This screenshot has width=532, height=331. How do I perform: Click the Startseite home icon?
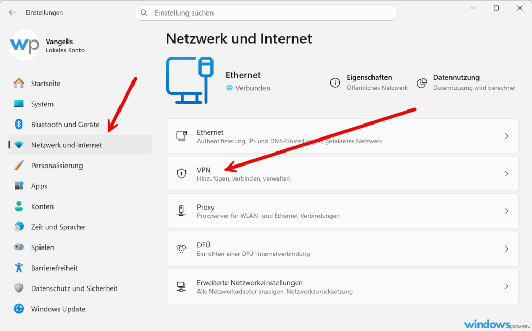(x=19, y=84)
